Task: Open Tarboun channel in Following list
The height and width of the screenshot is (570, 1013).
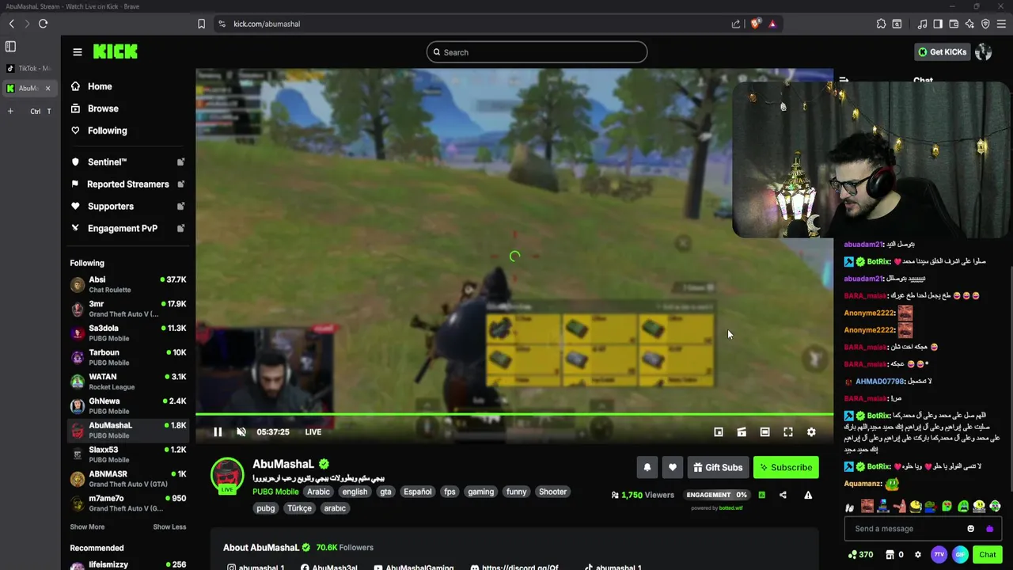Action: [128, 357]
